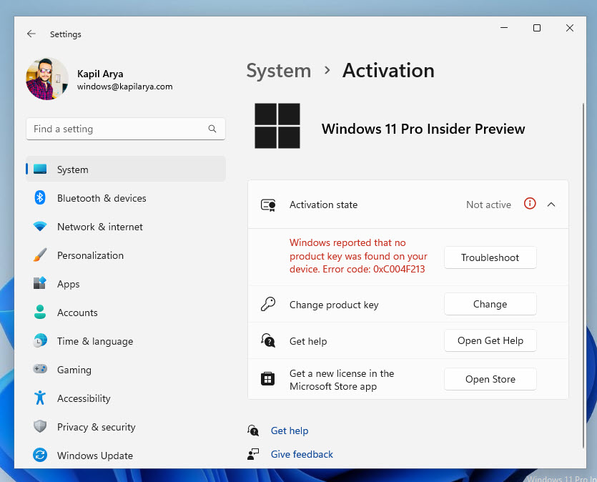Click Change to enter product key
597x482 pixels.
(x=490, y=304)
